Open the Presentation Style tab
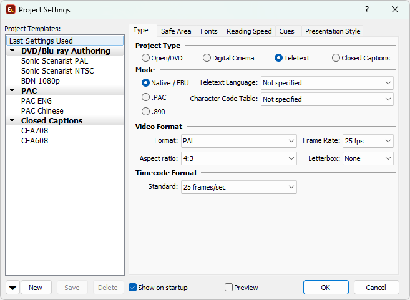This screenshot has width=410, height=300. coord(332,31)
